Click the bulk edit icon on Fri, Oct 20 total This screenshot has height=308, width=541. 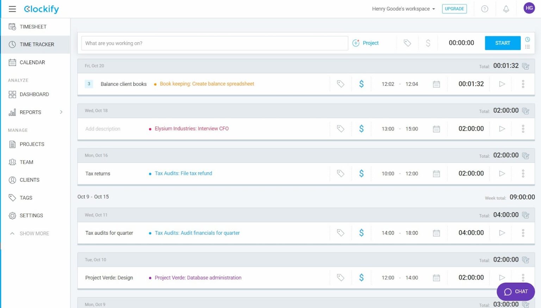point(526,66)
